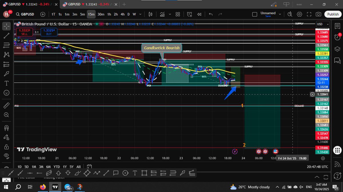343x192 pixels.
Task: Toggle the layout select square icon
Action: click(x=255, y=14)
